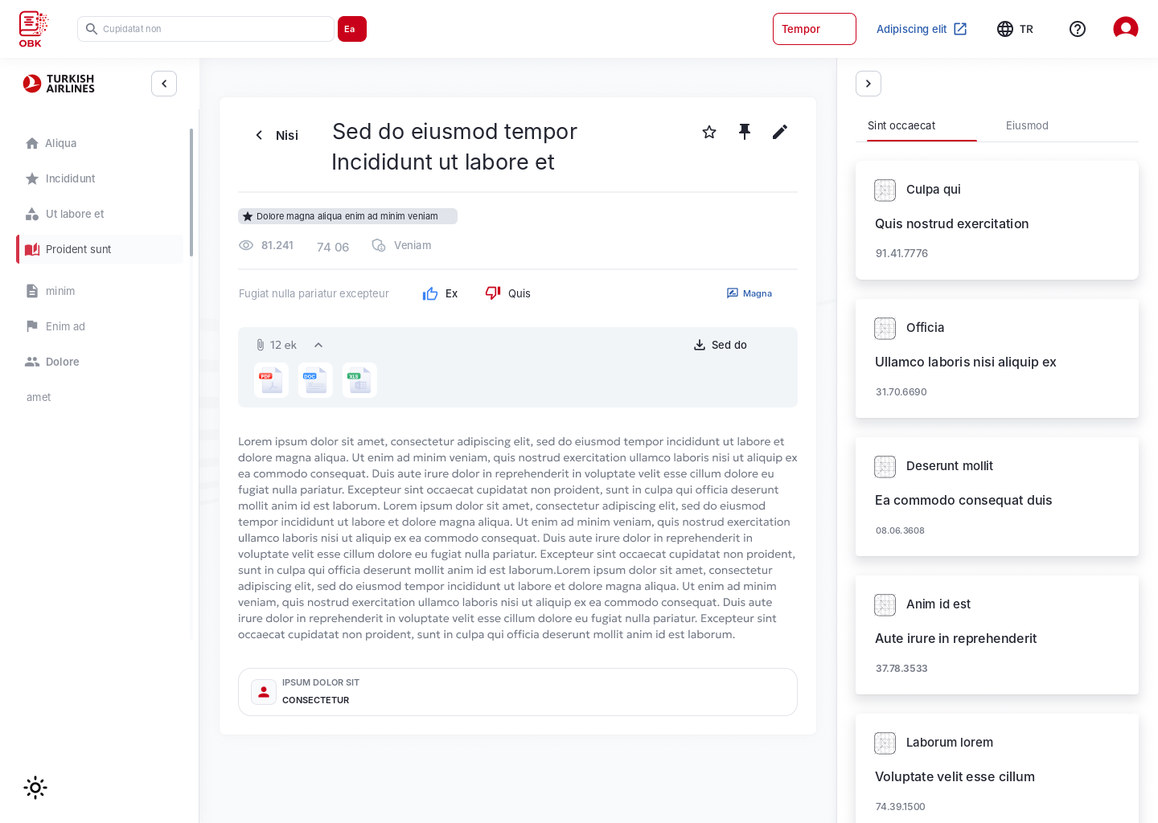The width and height of the screenshot is (1158, 823).
Task: Click thumbs down Quis button
Action: coord(507,293)
